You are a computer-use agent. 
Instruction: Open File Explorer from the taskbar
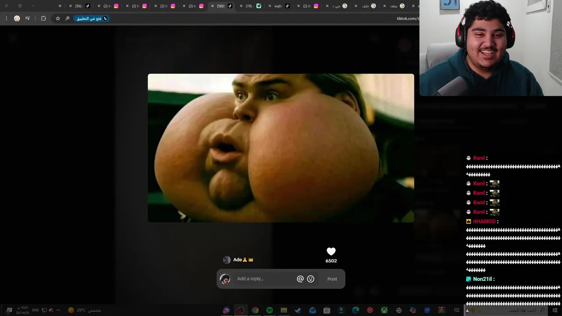click(x=284, y=310)
